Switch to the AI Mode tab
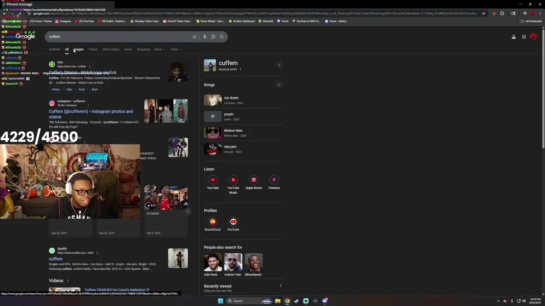This screenshot has width=545, height=306. (x=54, y=49)
